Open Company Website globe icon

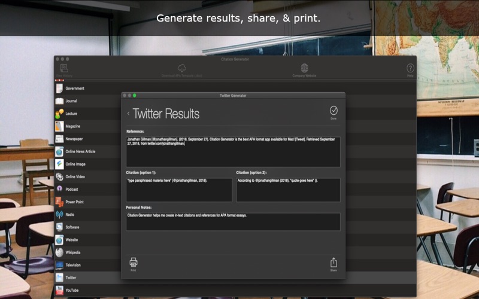[x=304, y=68]
